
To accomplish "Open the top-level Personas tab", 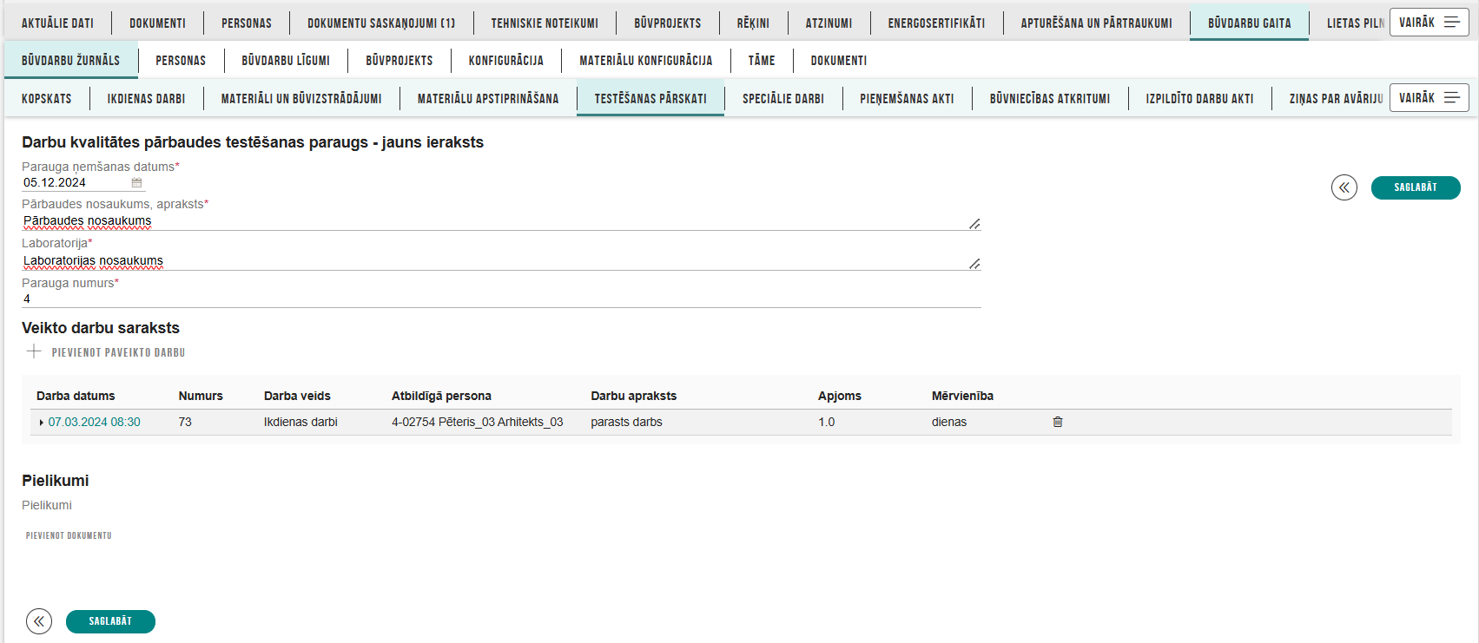I will [x=247, y=23].
